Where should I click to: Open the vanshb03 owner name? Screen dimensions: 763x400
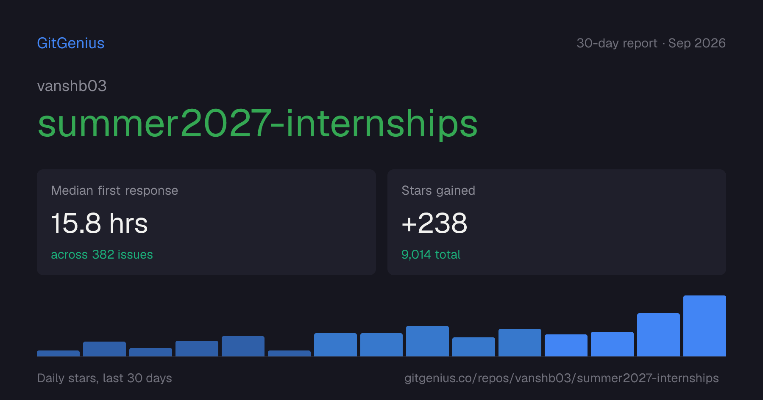point(72,86)
